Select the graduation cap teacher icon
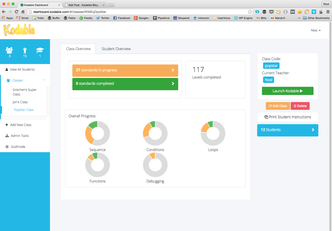 tap(40, 49)
